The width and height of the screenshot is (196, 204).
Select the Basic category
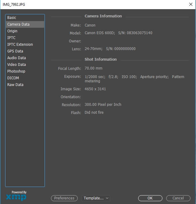(x=25, y=18)
